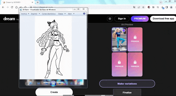Expand the Imprimir dropdown
The height and width of the screenshot is (96, 176).
tap(36, 14)
